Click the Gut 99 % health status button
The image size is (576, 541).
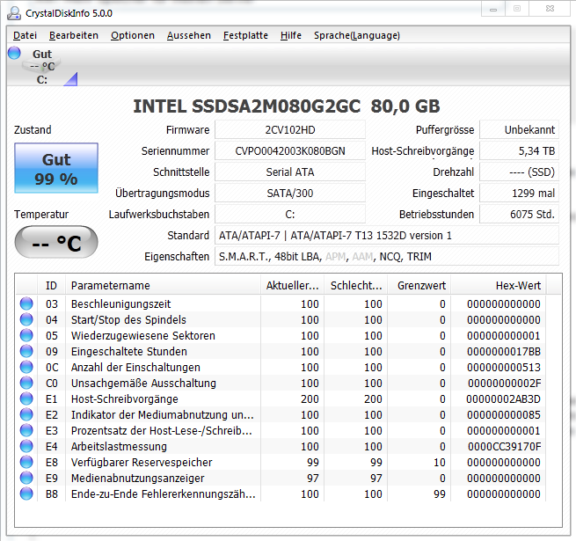(56, 168)
